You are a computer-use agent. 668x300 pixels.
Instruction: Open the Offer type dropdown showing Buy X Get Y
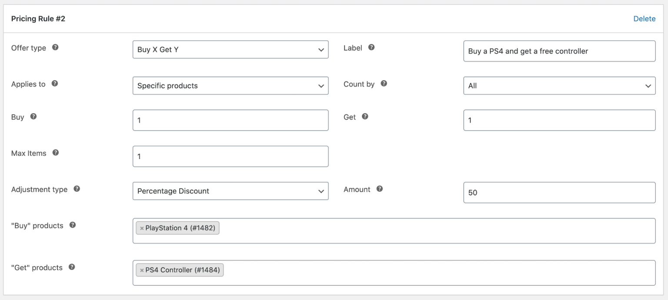click(x=230, y=49)
